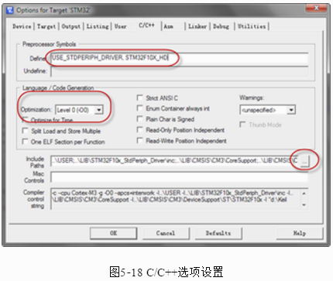Open the Listing tab

pyautogui.click(x=98, y=26)
